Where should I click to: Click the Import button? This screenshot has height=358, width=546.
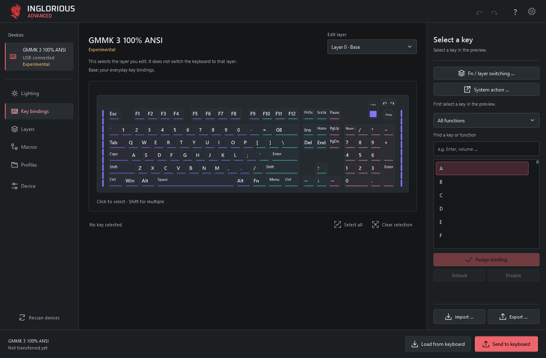coord(459,317)
